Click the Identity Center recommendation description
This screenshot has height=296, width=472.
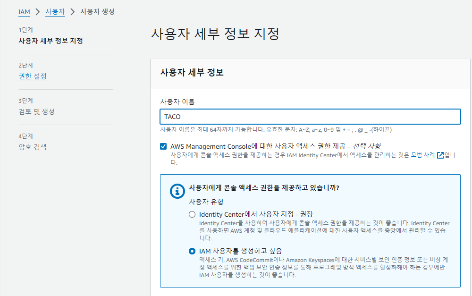pos(324,231)
